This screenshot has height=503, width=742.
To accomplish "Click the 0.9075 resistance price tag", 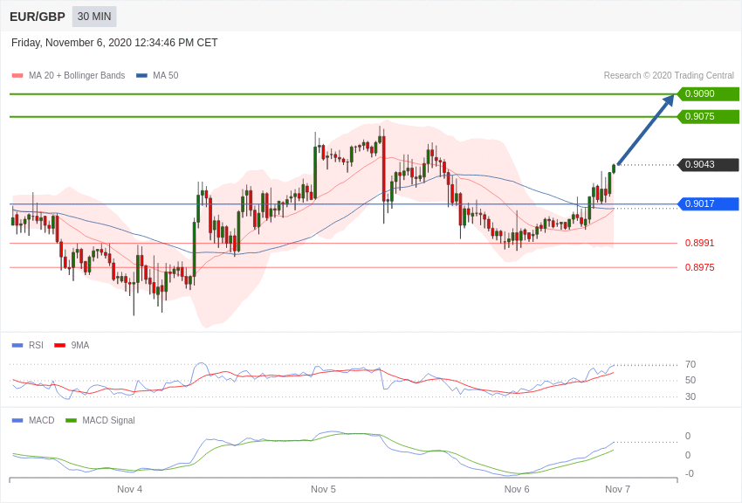I will (708, 116).
